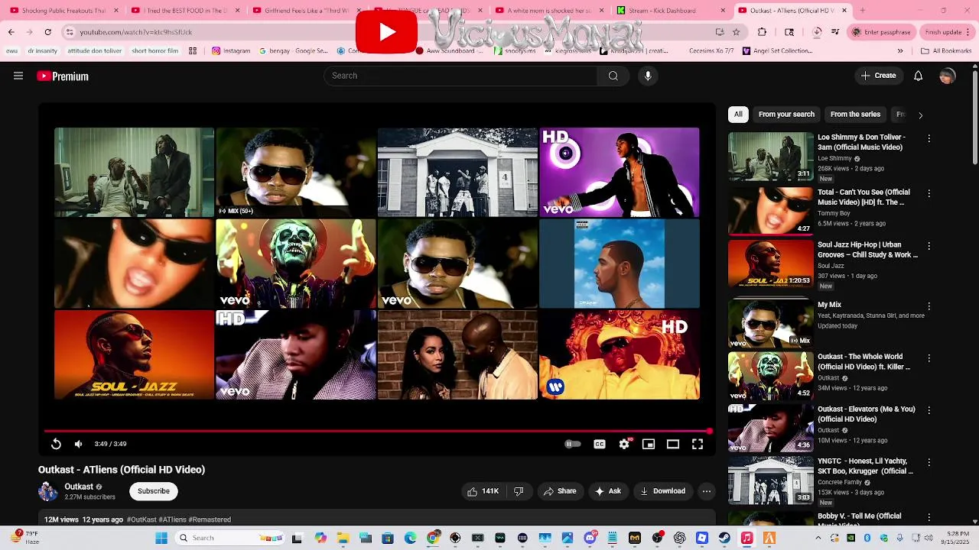Open options for Loe Shimmy & Don Toliver video

pyautogui.click(x=929, y=138)
